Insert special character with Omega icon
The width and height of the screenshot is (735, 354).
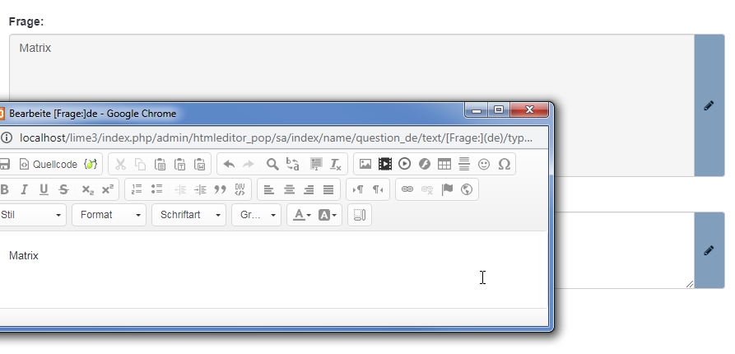(504, 164)
